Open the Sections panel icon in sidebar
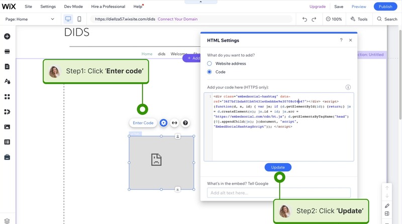 [7, 52]
